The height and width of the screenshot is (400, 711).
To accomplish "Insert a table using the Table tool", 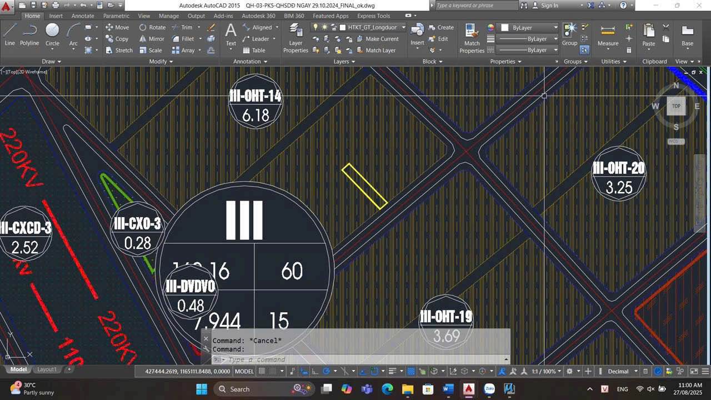I will coord(254,50).
